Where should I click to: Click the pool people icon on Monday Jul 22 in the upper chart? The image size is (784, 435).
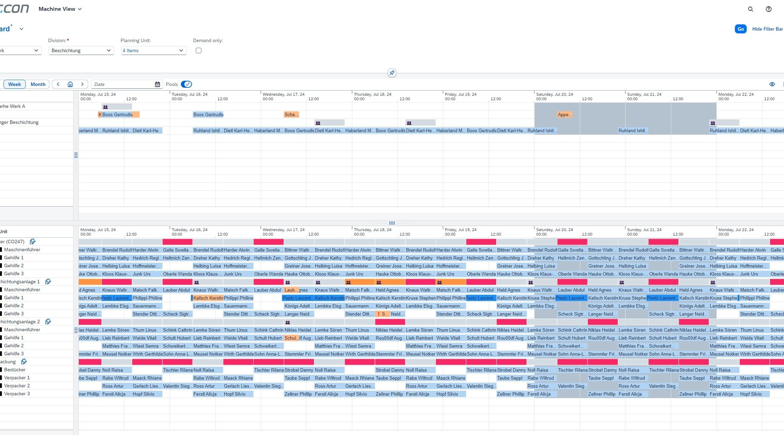pyautogui.click(x=713, y=123)
